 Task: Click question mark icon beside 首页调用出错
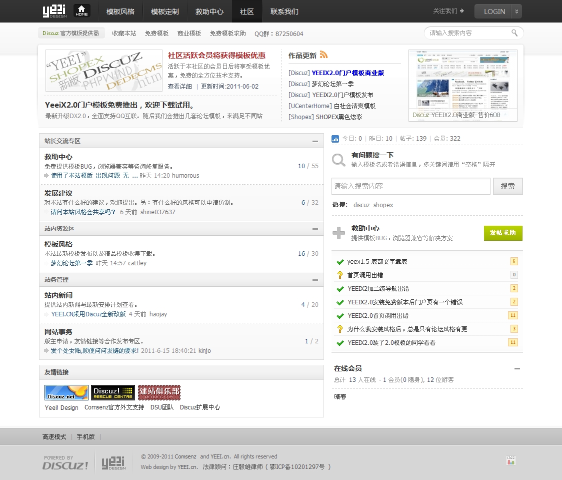tap(340, 275)
